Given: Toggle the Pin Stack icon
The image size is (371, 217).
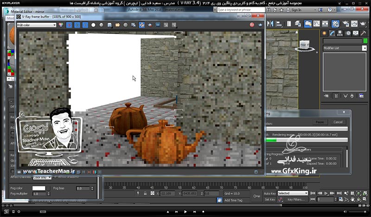Looking at the screenshot, I should (x=326, y=96).
